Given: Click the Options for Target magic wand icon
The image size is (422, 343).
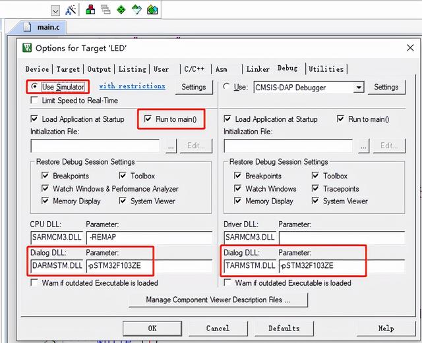Looking at the screenshot, I should pyautogui.click(x=71, y=10).
